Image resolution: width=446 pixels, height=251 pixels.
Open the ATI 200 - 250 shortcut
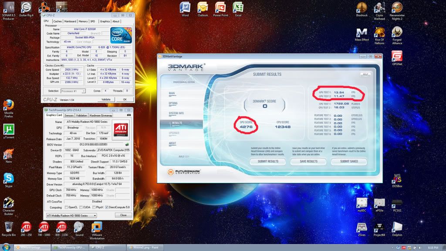[x=26, y=229]
